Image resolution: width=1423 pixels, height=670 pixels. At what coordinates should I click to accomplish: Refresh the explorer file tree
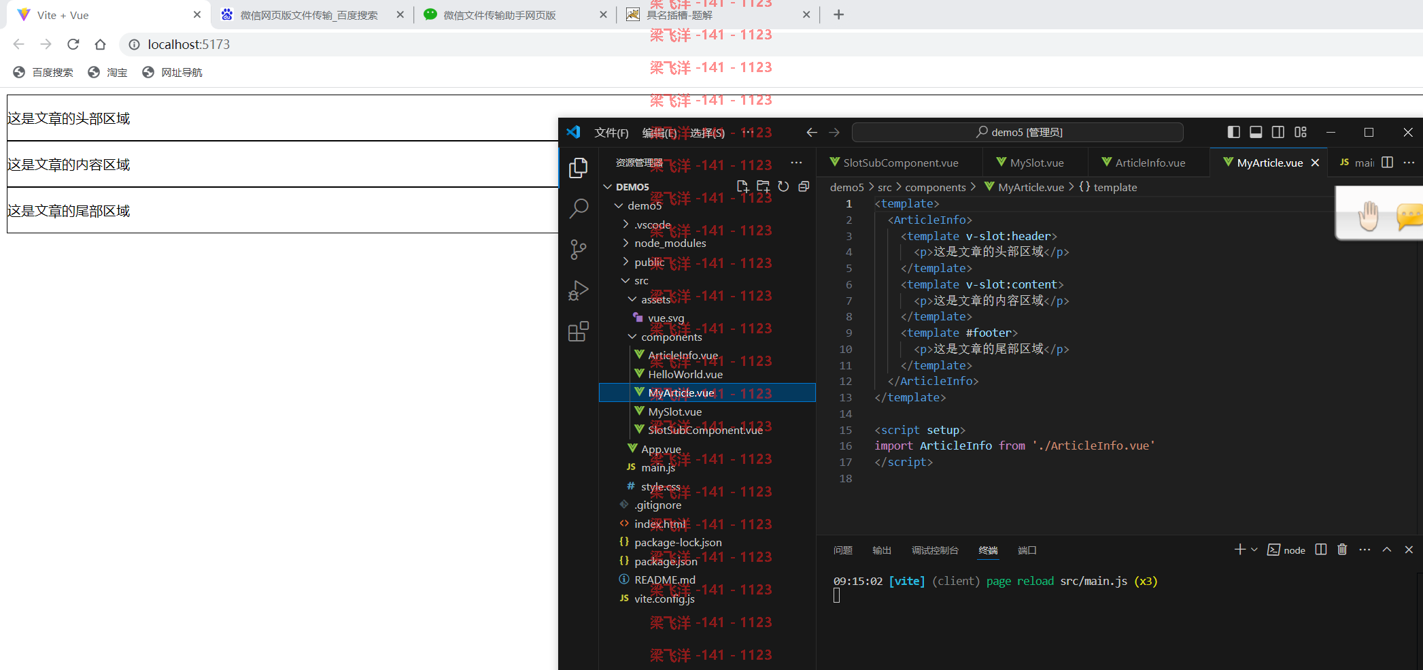pyautogui.click(x=783, y=186)
